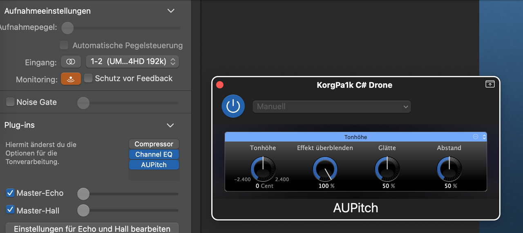Collapse the Aufnahmeeinstellungen section
The image size is (523, 233).
pyautogui.click(x=171, y=11)
